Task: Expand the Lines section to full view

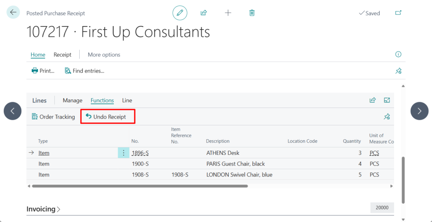Action: tap(387, 100)
